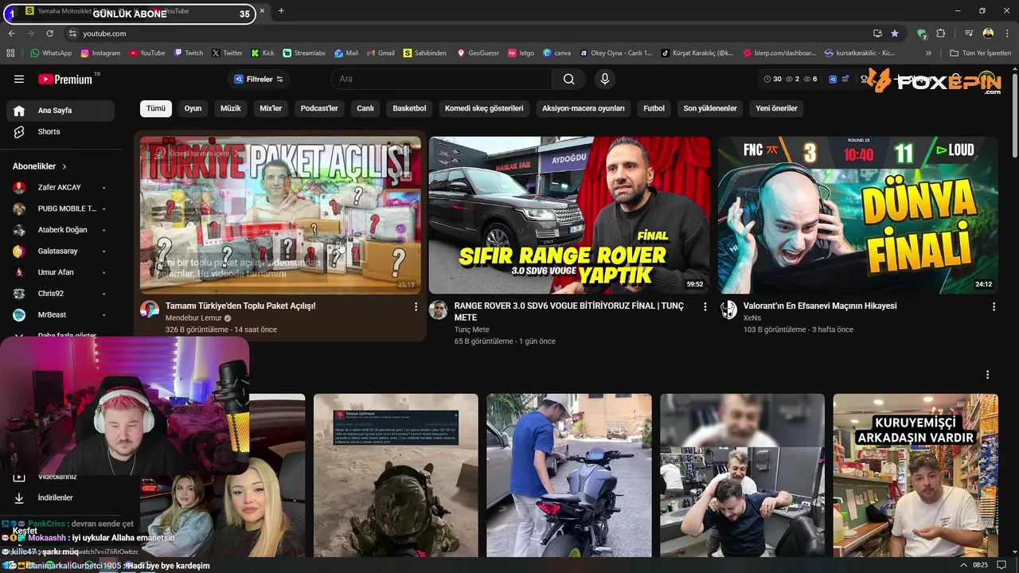Open the WhatsApp bookmark

click(51, 53)
